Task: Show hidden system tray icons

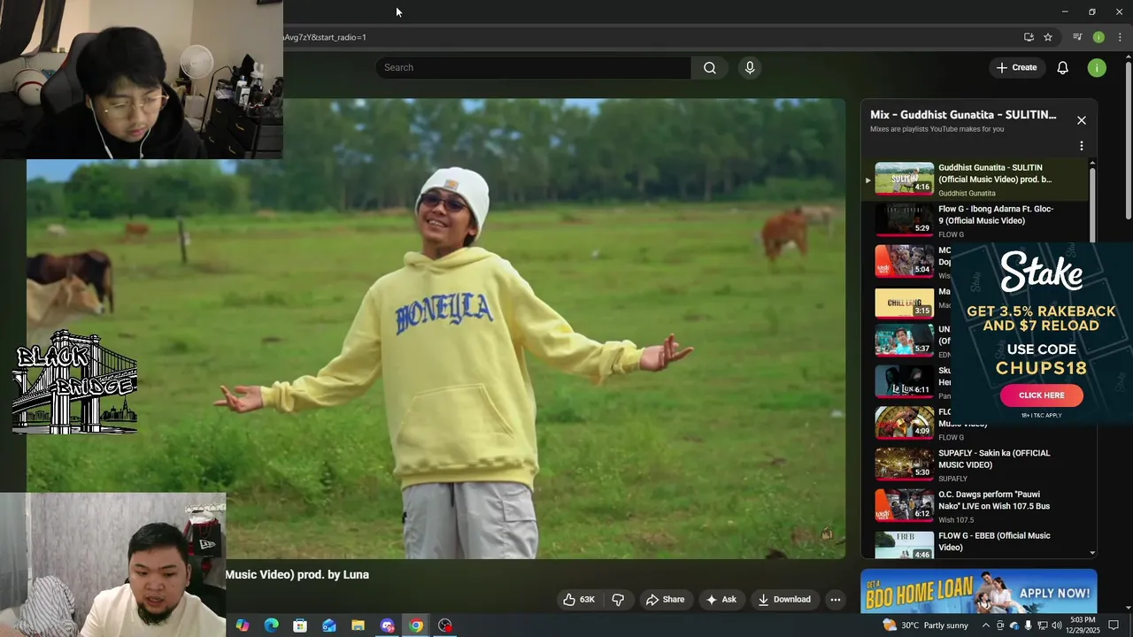Action: coord(986,625)
